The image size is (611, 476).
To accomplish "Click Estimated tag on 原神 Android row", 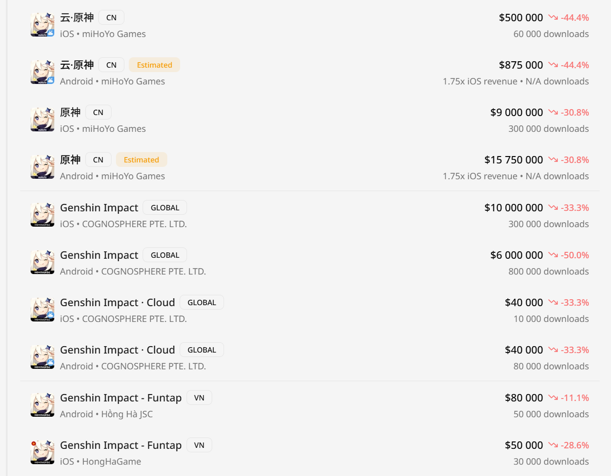I will (x=142, y=160).
